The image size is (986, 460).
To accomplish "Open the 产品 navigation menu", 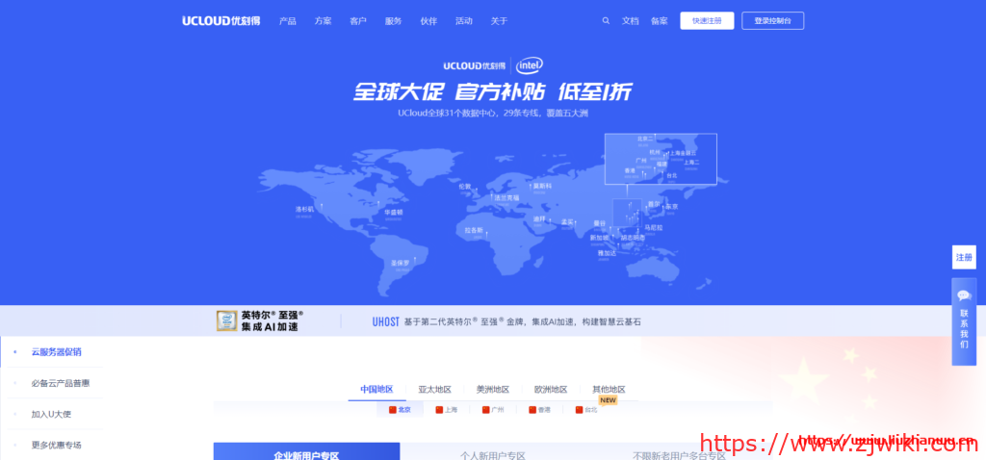I will pyautogui.click(x=287, y=20).
